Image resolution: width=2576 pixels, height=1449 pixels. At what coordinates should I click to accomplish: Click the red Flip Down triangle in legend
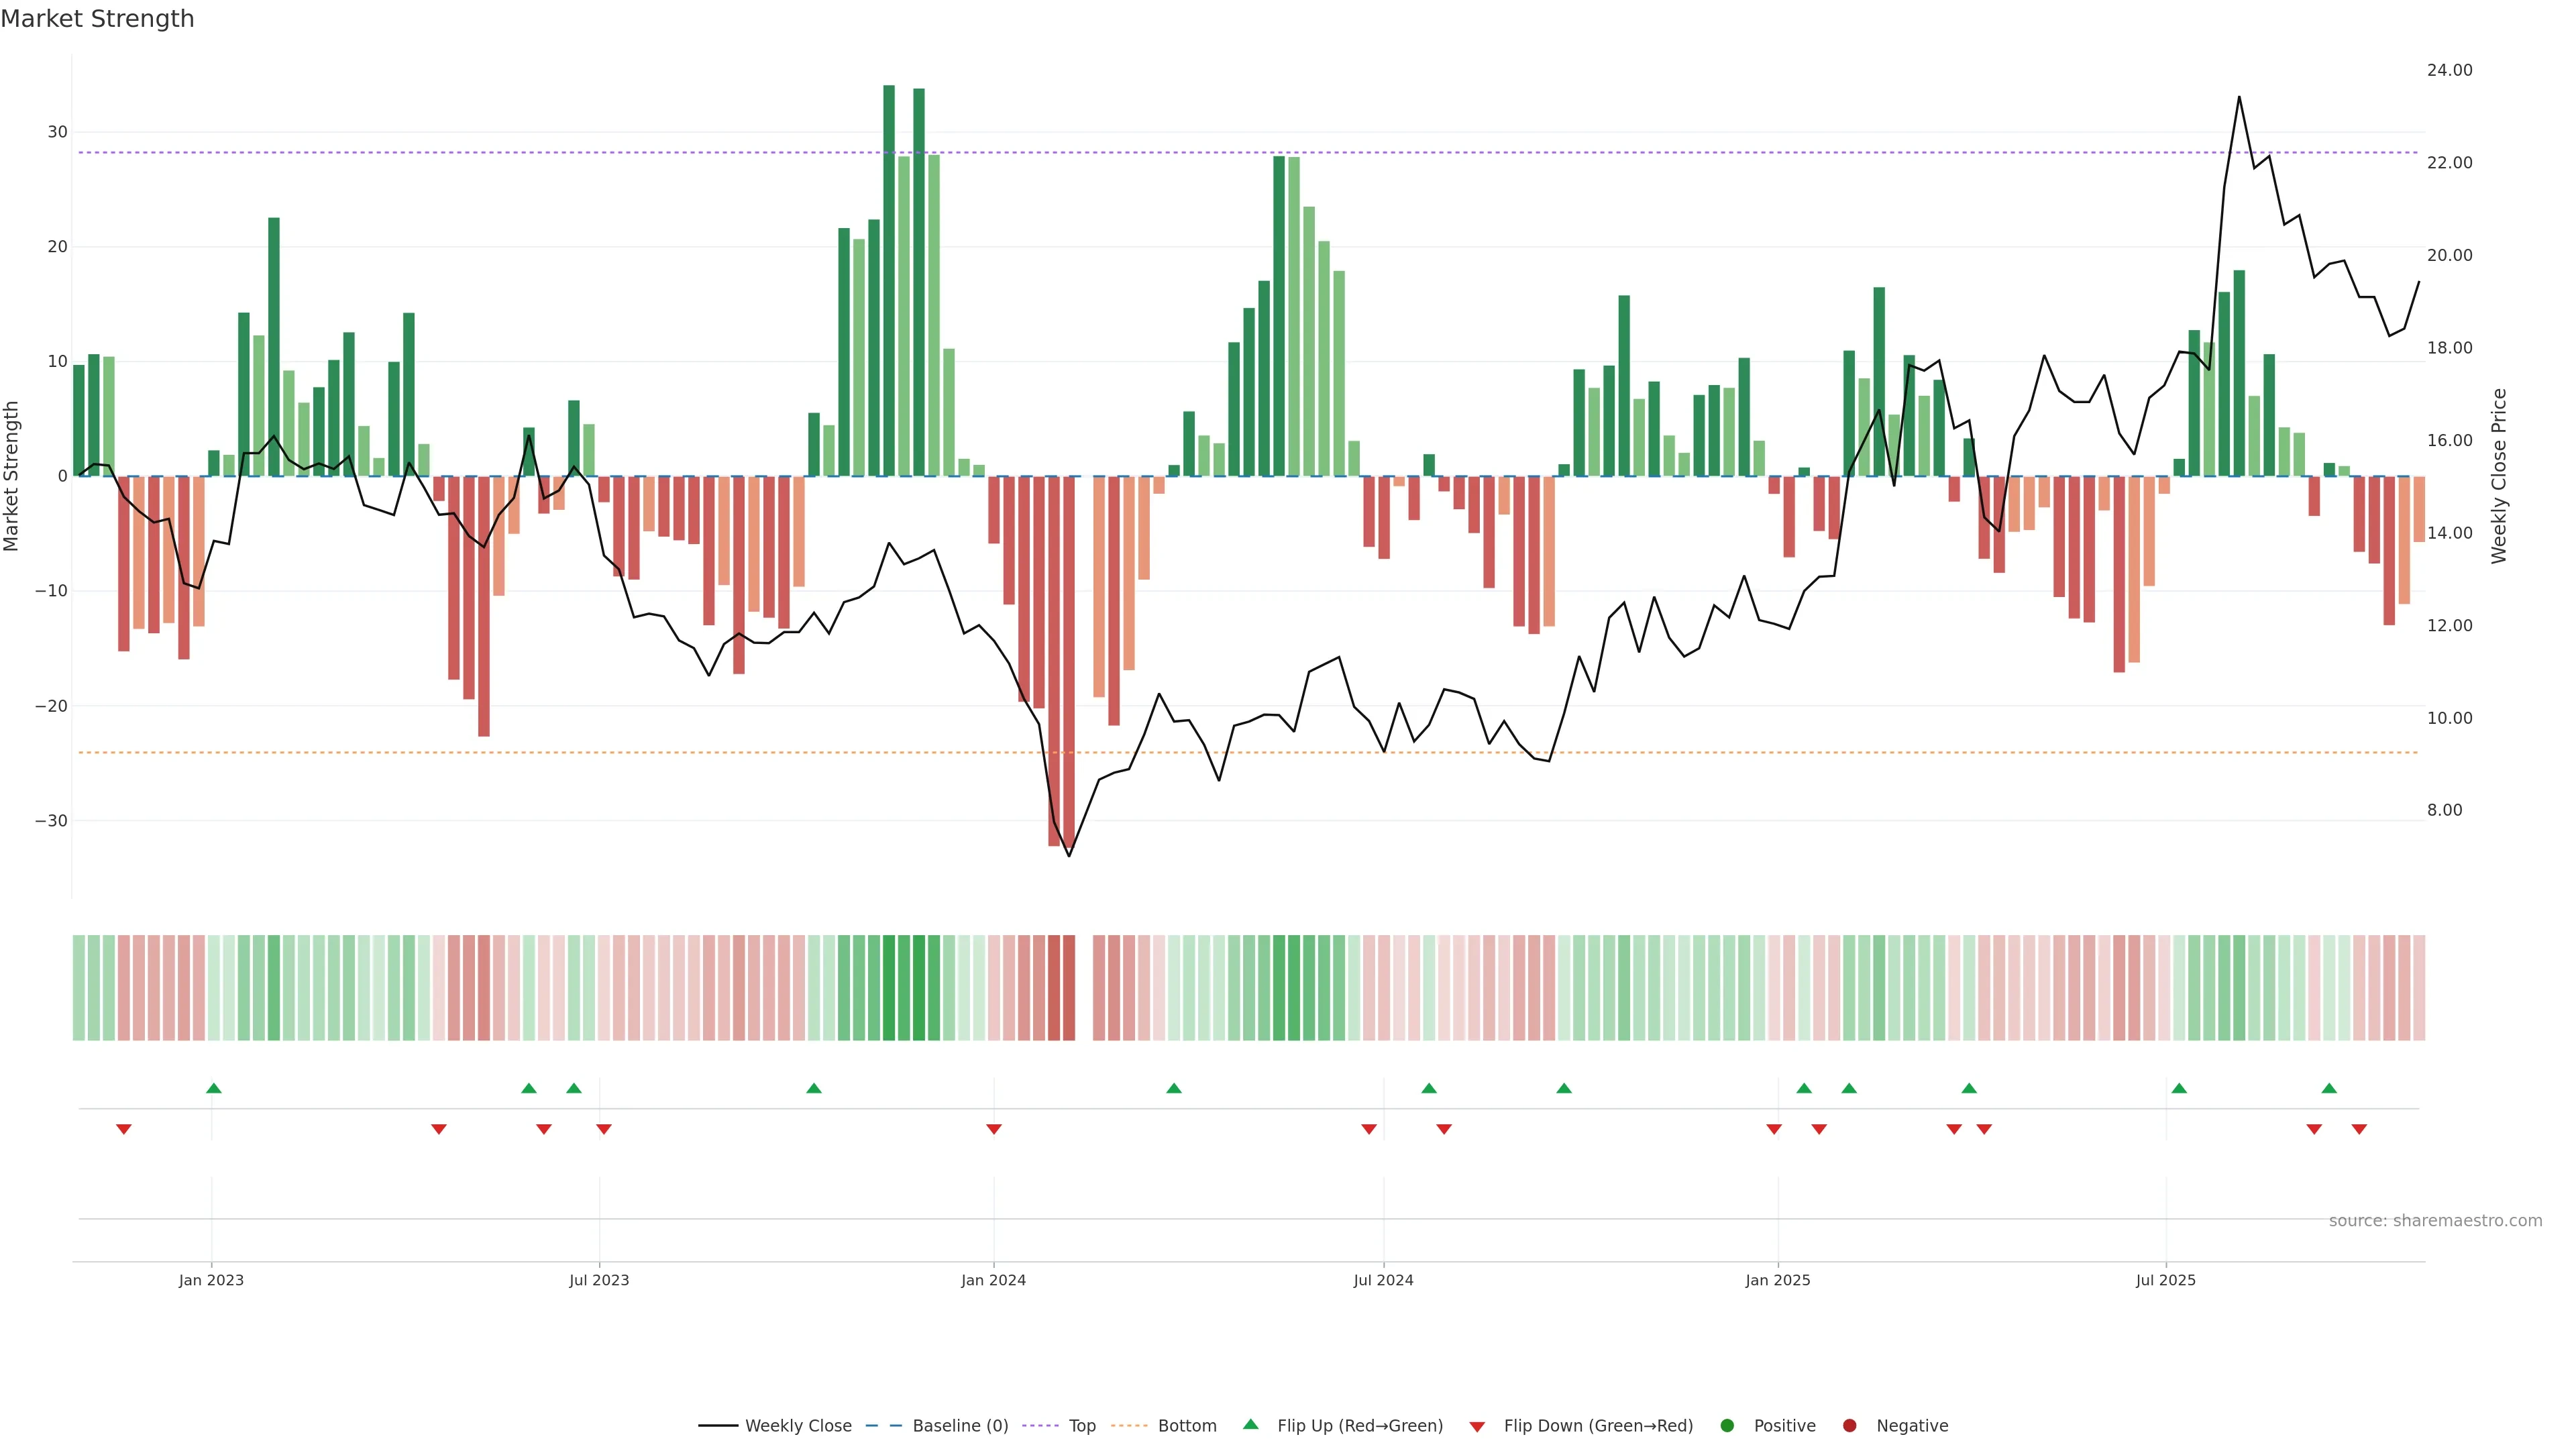point(1477,1426)
